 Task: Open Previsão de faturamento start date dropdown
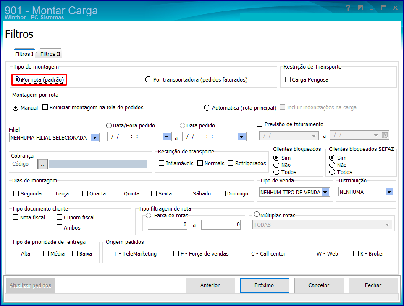314,136
